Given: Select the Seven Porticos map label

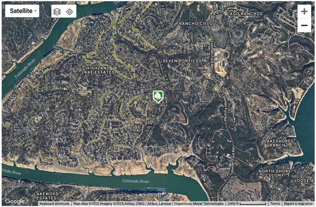Looking at the screenshot, I should point(182,61).
